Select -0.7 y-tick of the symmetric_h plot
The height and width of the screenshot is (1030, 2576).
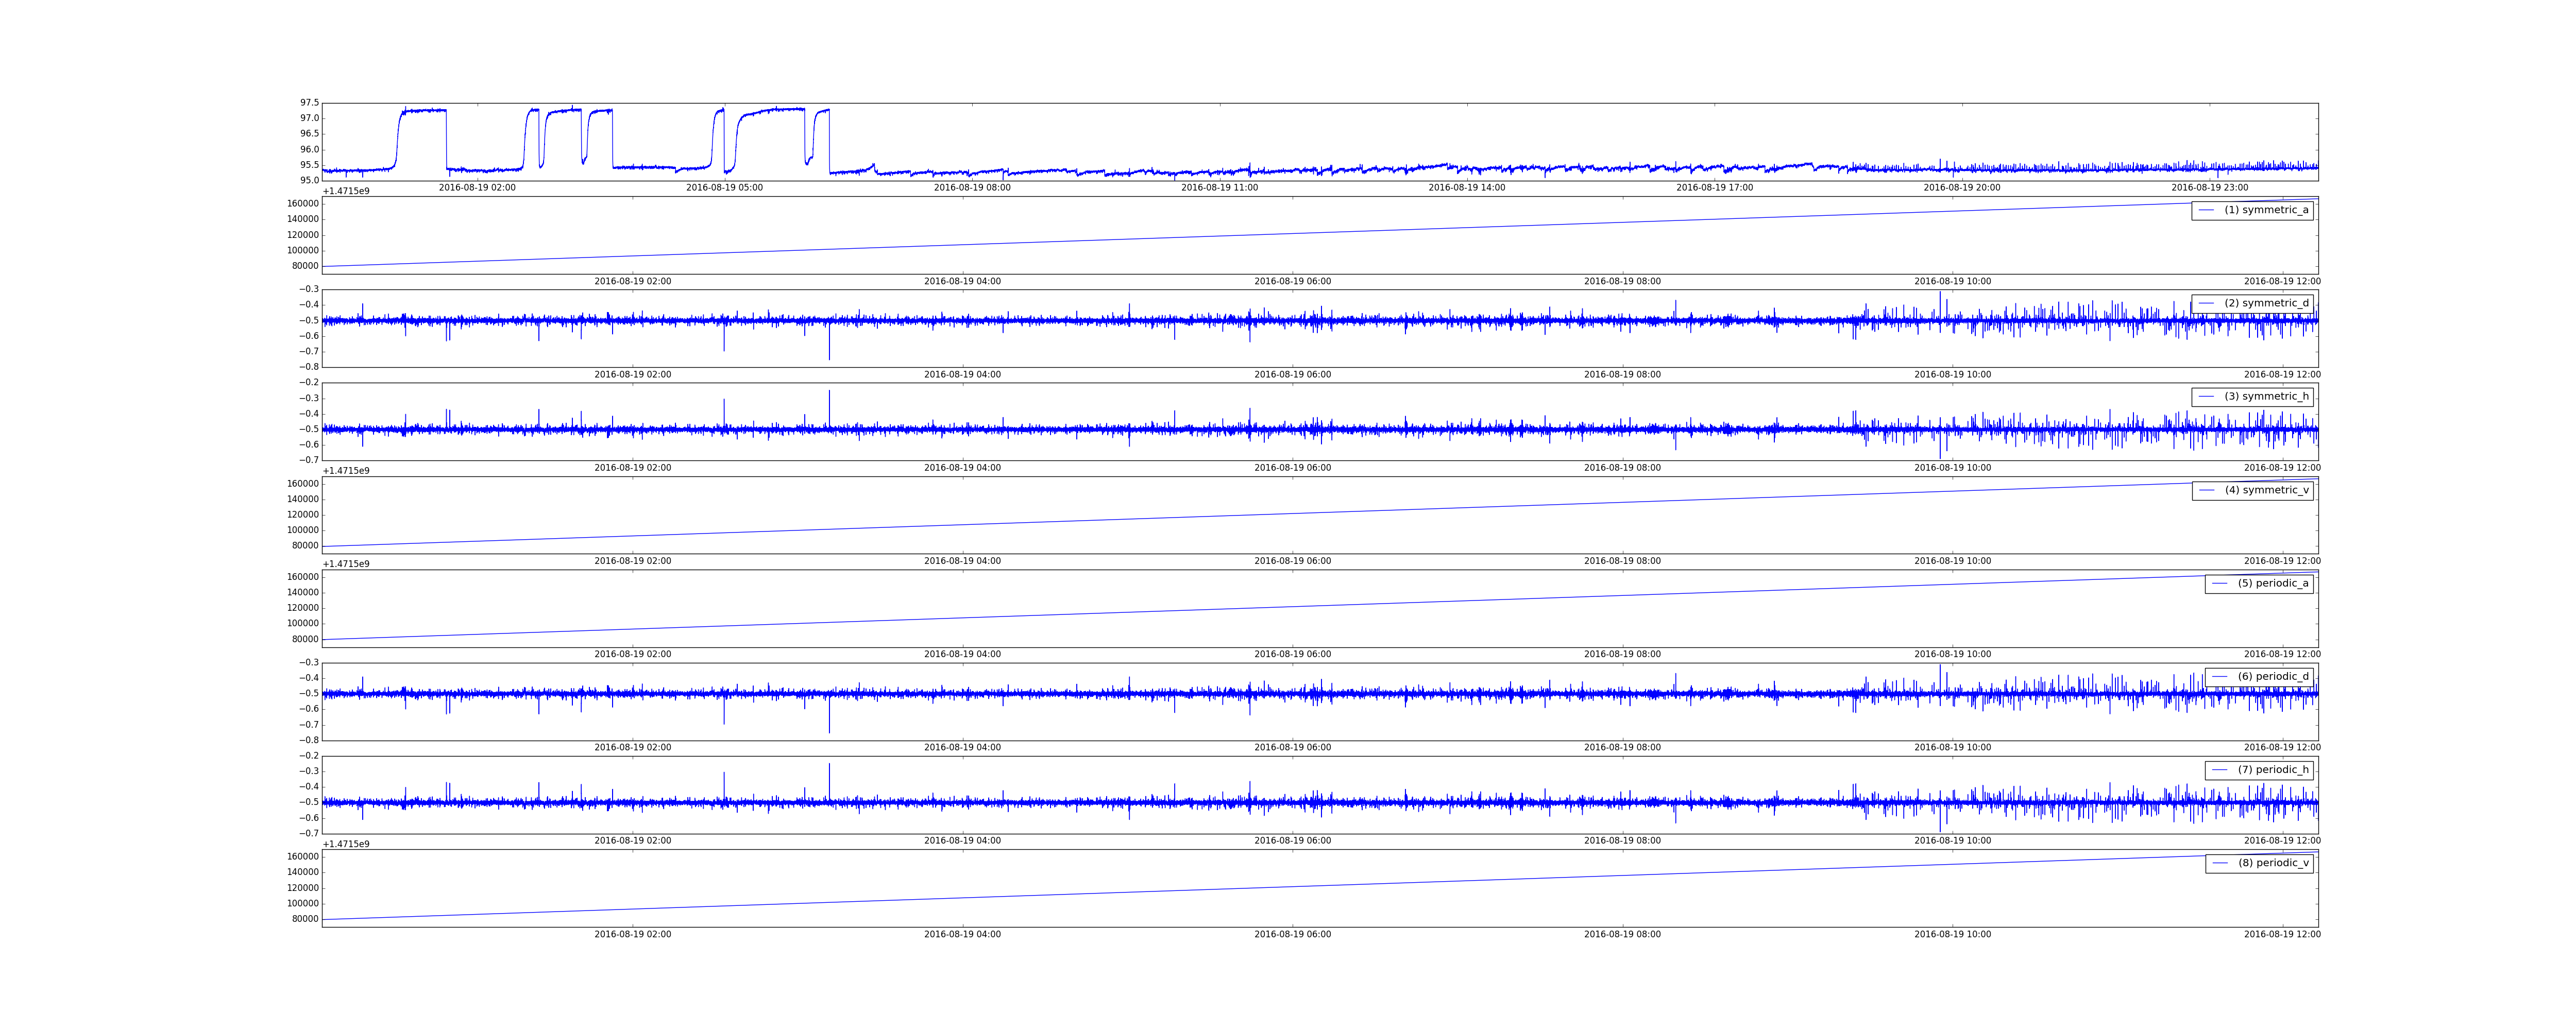(x=308, y=460)
